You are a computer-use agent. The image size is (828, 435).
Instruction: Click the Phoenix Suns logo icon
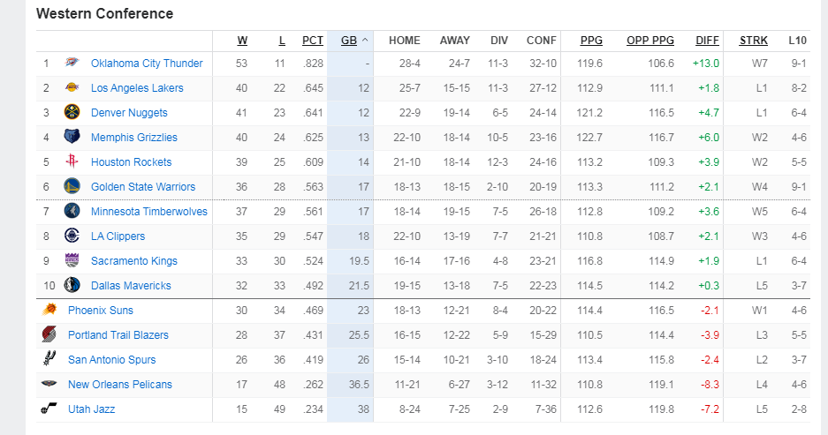tap(49, 310)
